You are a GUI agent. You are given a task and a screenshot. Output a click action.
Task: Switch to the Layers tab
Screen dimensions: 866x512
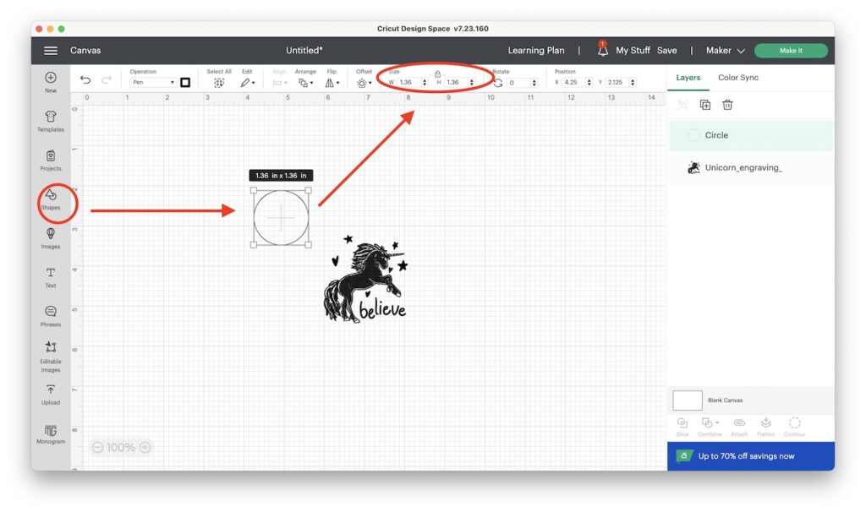pyautogui.click(x=688, y=78)
